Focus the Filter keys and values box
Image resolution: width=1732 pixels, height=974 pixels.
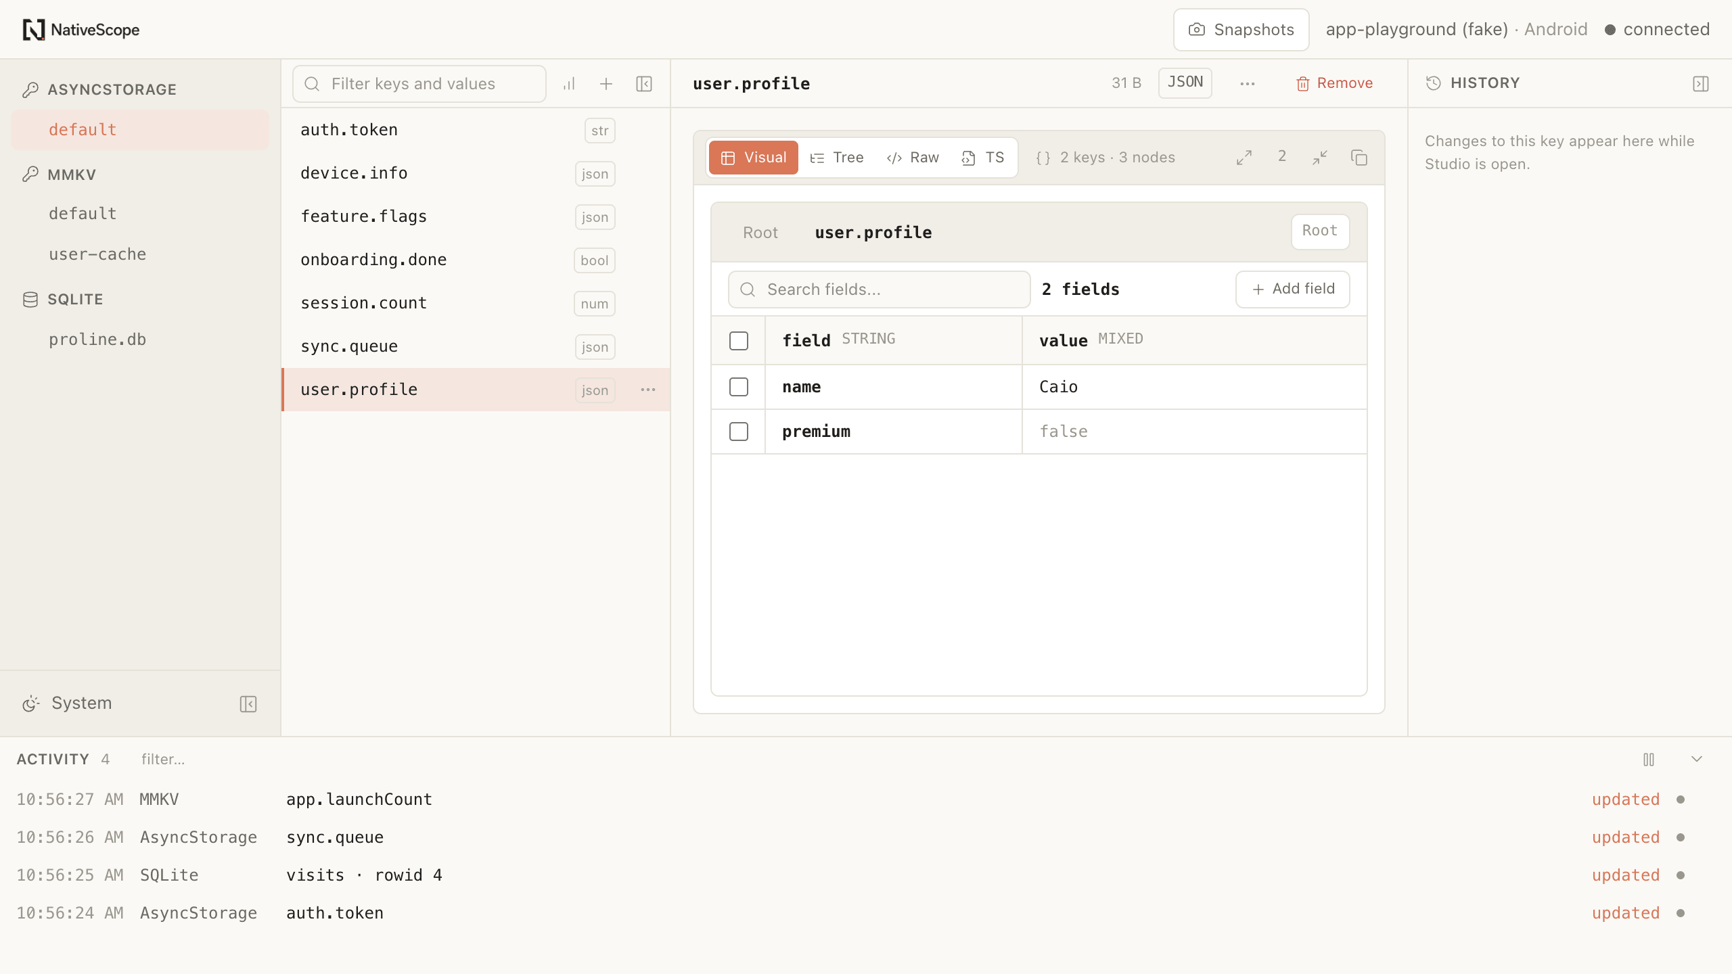(x=419, y=84)
